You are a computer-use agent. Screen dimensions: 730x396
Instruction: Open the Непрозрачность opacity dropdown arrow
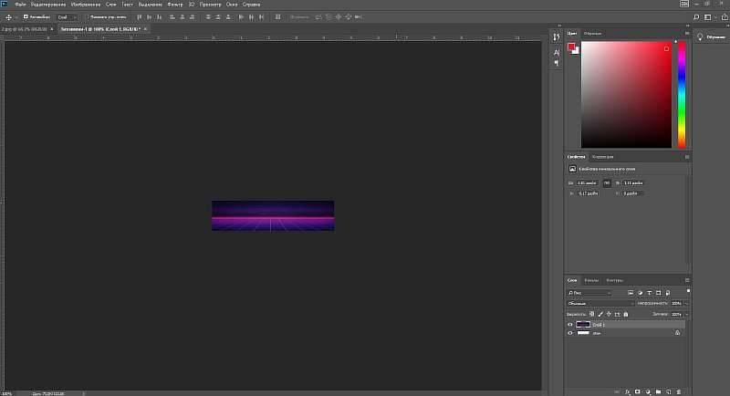684,303
